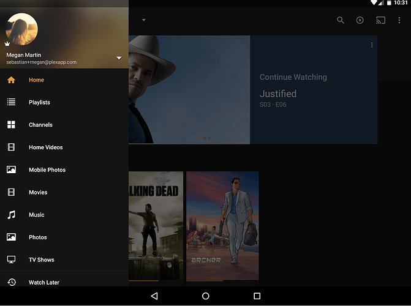Click the TV Shows monitor icon
The height and width of the screenshot is (306, 411).
(x=11, y=259)
